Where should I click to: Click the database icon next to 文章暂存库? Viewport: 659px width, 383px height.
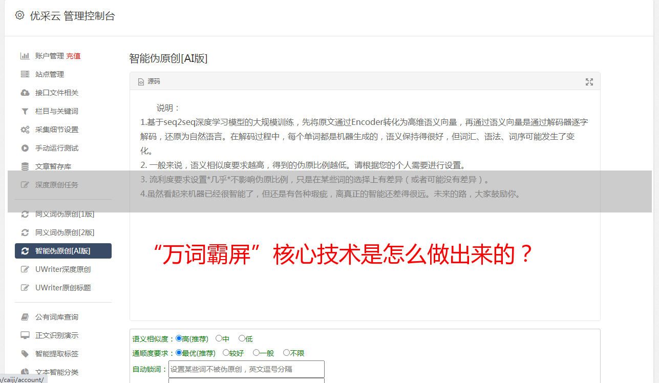click(x=25, y=166)
